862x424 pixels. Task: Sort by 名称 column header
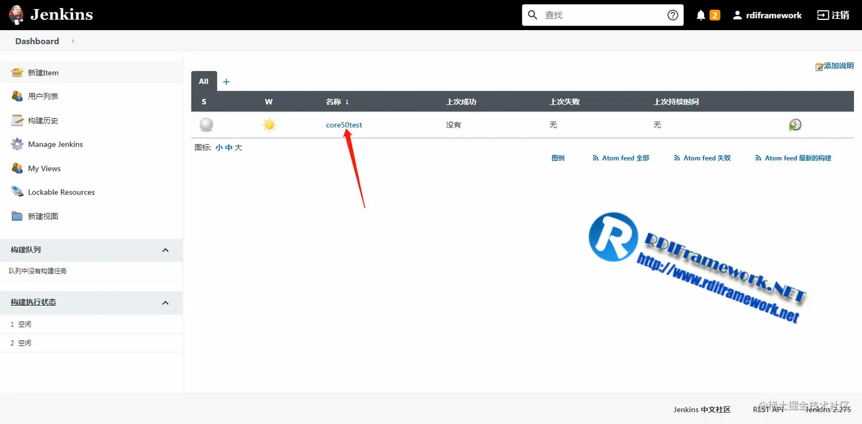[x=338, y=102]
